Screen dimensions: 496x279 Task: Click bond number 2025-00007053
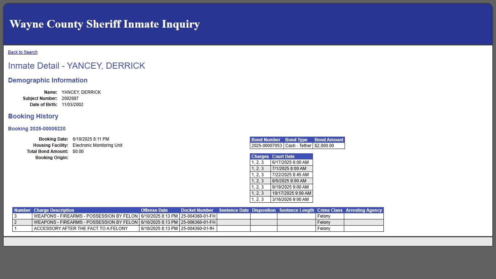click(266, 146)
